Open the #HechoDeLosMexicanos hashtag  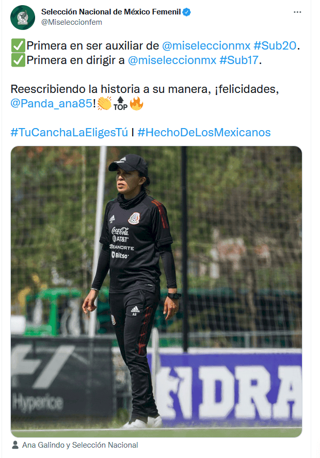tap(204, 132)
